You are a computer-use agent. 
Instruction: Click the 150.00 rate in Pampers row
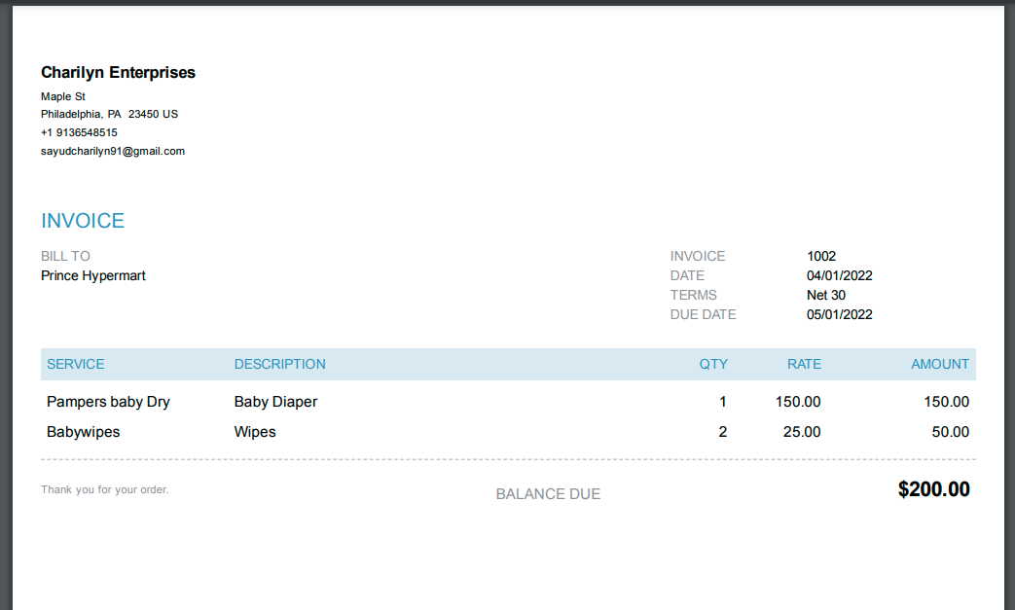coord(798,402)
